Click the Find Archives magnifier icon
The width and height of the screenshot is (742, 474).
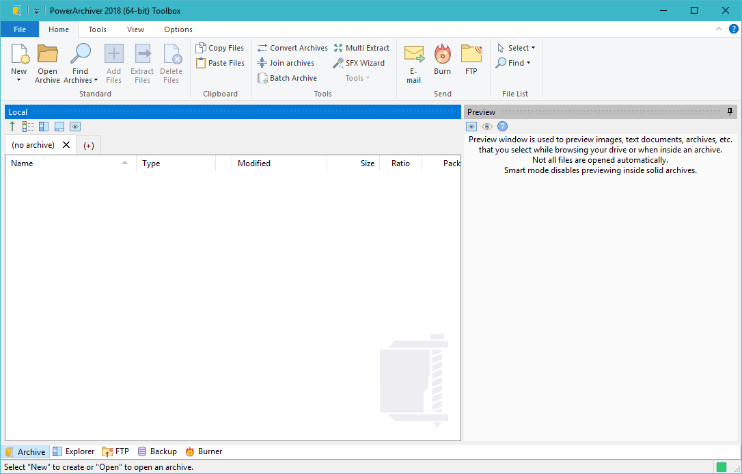click(80, 53)
